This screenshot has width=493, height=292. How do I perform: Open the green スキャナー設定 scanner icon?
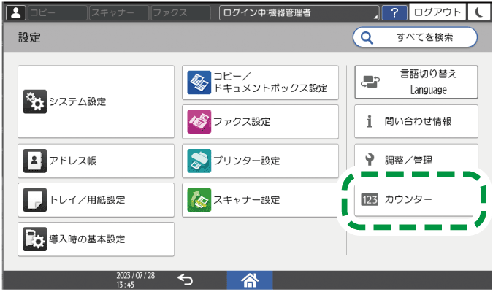tap(199, 200)
